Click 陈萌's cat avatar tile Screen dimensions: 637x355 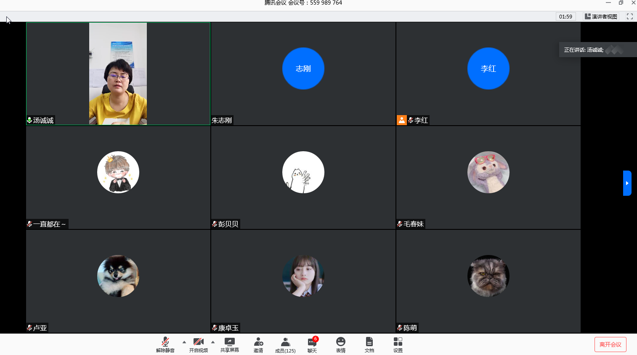pyautogui.click(x=488, y=276)
